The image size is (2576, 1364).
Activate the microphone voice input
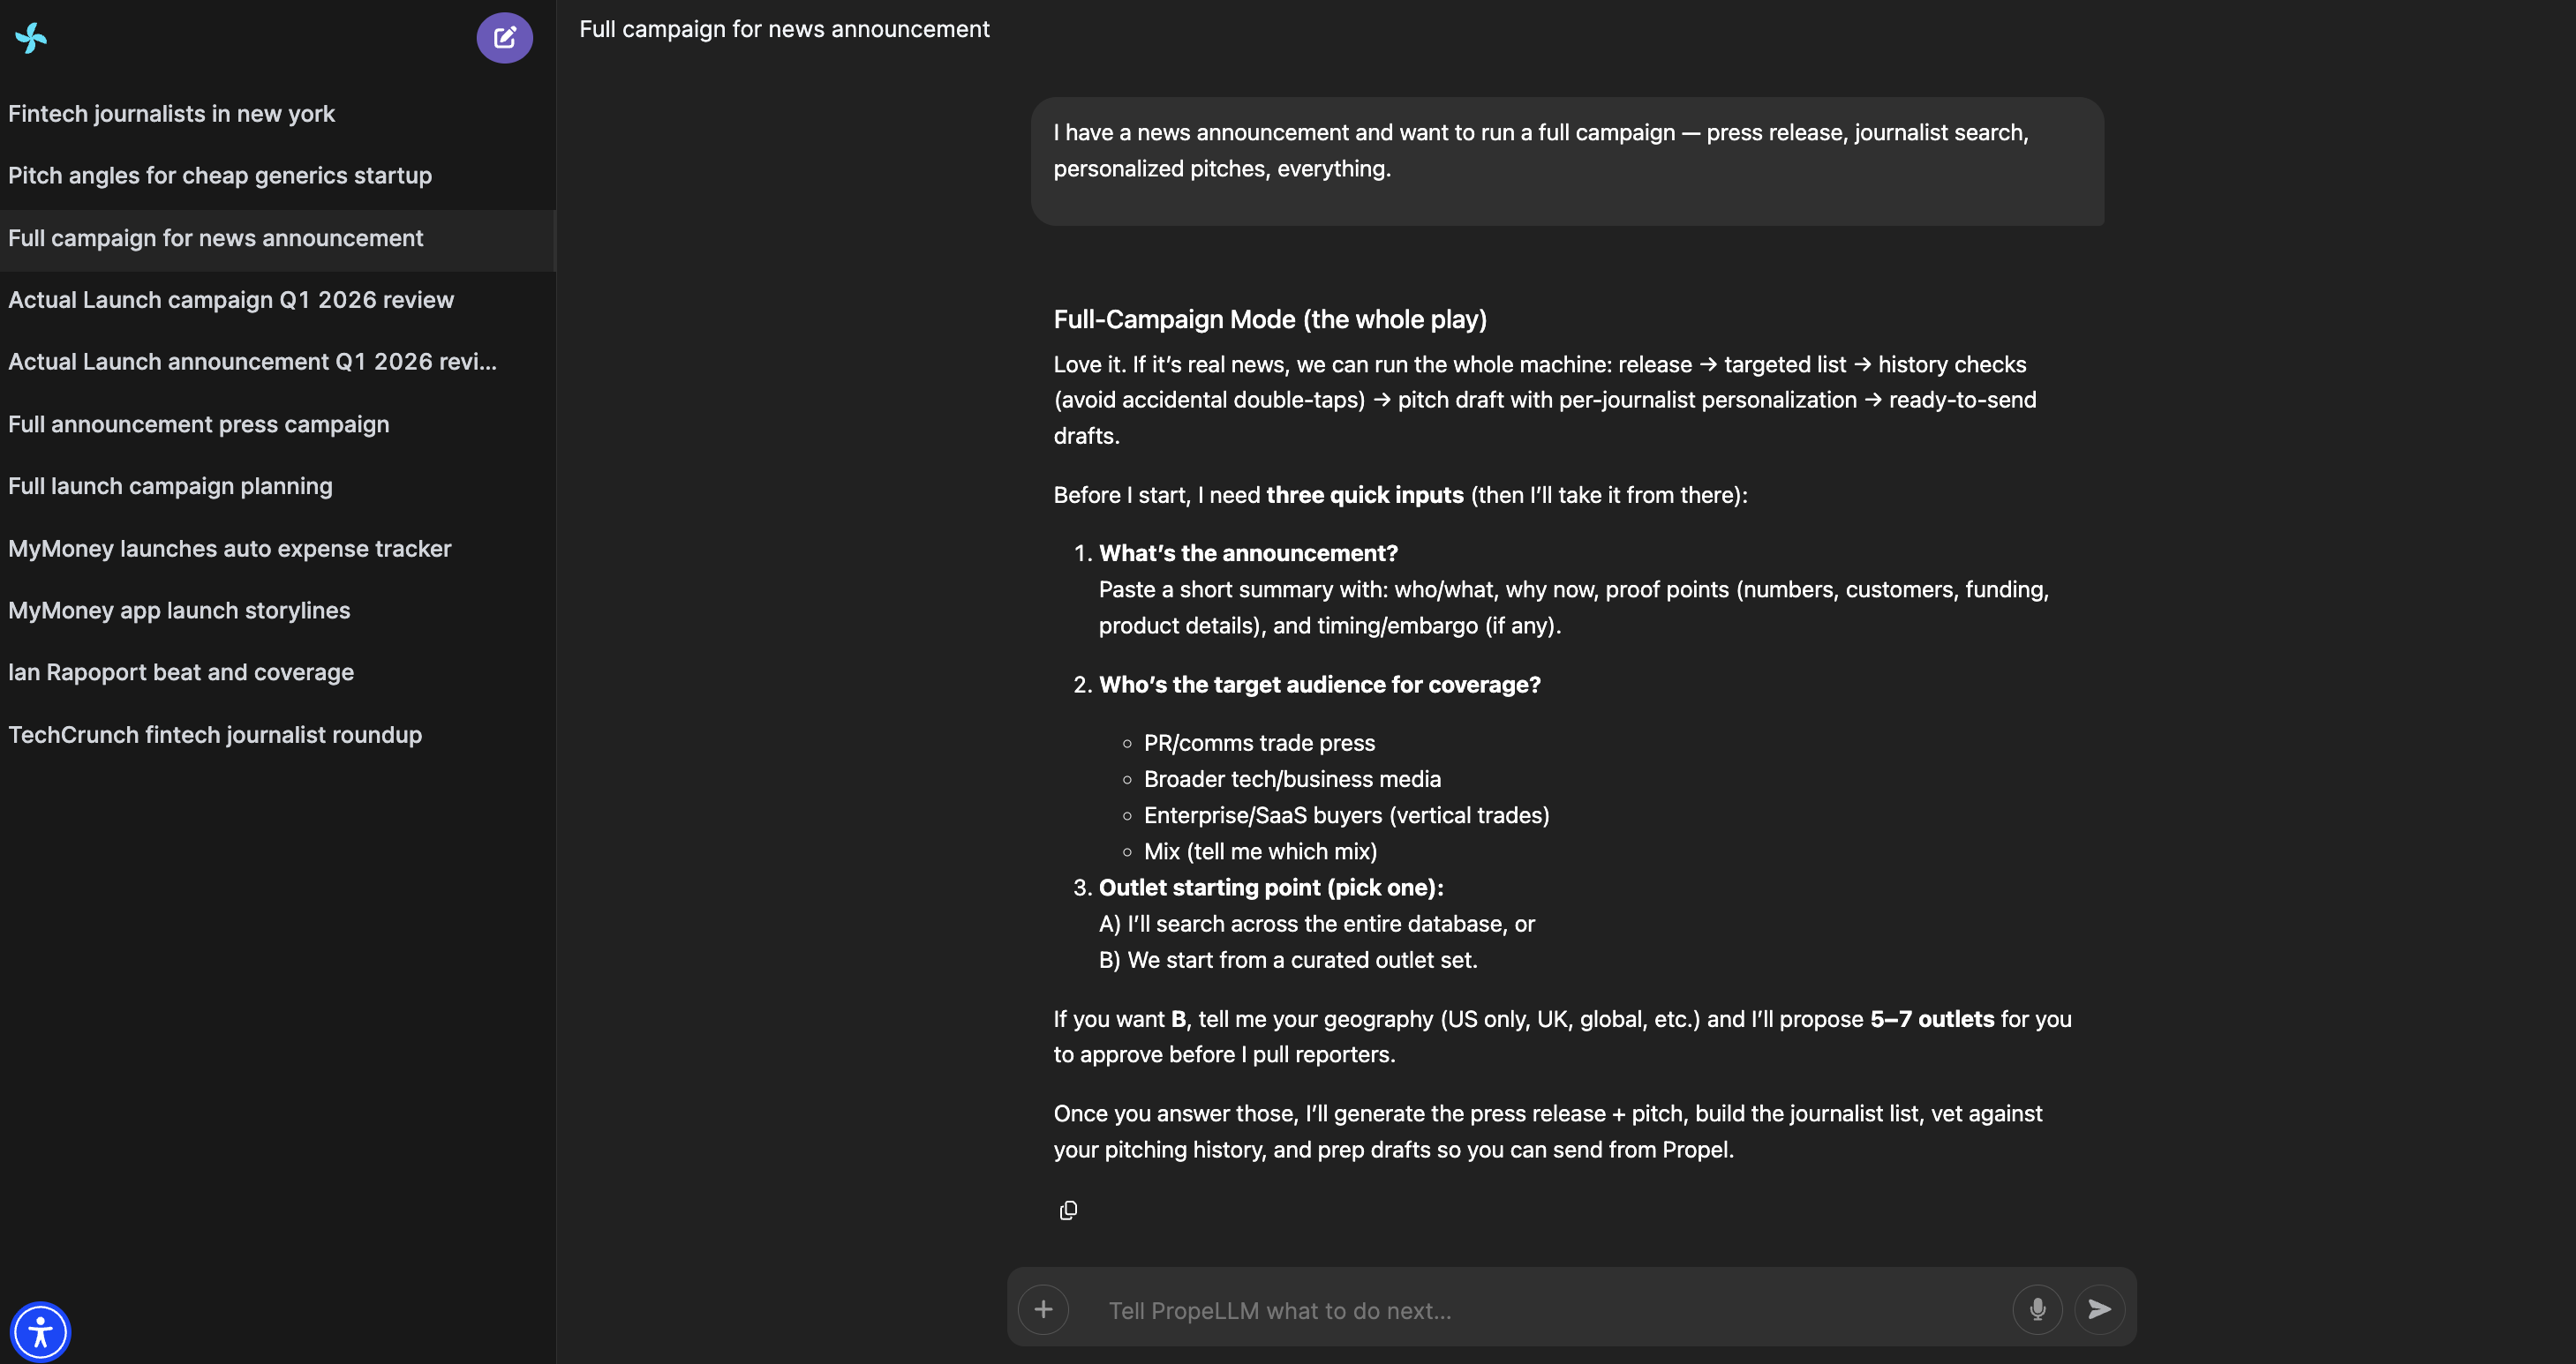pyautogui.click(x=2037, y=1309)
